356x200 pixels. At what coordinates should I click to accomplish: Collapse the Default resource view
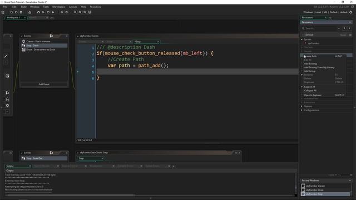303,34
